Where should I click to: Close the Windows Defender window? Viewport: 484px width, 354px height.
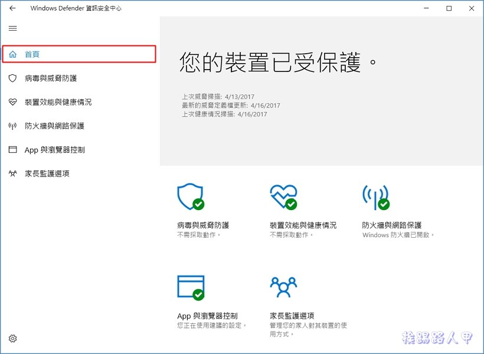click(472, 8)
